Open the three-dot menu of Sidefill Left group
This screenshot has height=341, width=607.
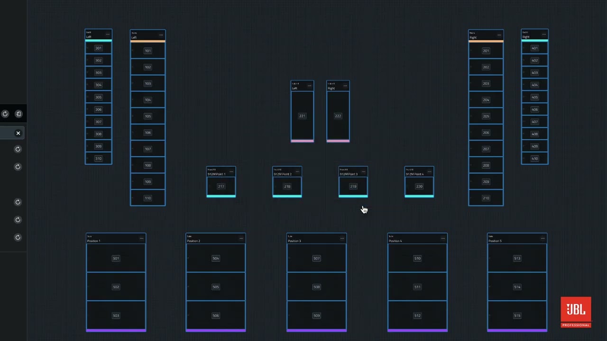pyautogui.click(x=309, y=86)
